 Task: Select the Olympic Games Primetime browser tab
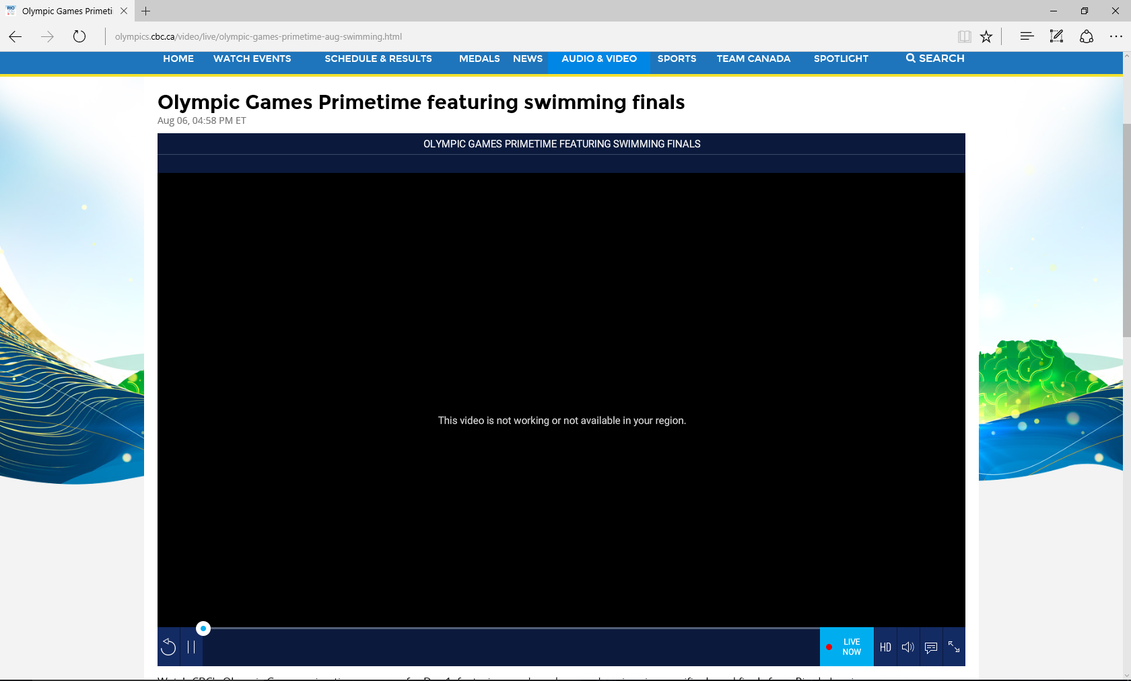pyautogui.click(x=67, y=11)
